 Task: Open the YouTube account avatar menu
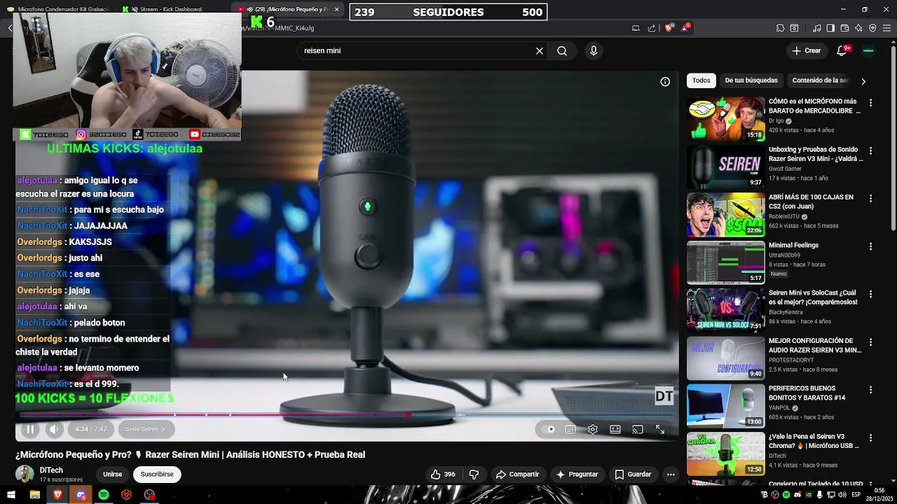868,50
